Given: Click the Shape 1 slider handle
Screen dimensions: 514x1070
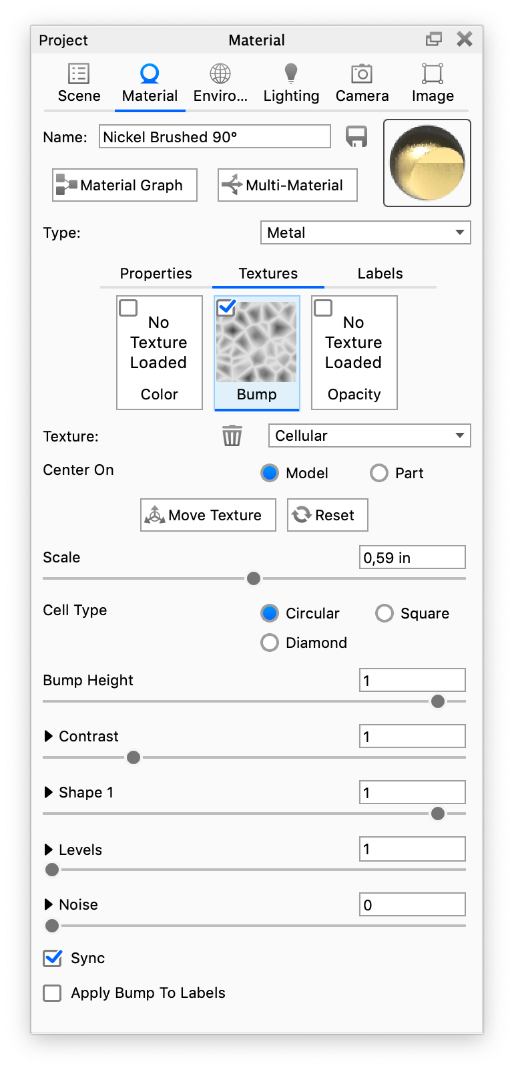Looking at the screenshot, I should [438, 814].
